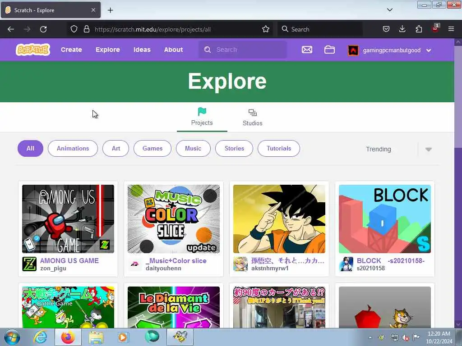The width and height of the screenshot is (462, 346).
Task: Click the taskbar clock showing 12:20 AM
Action: pyautogui.click(x=439, y=337)
